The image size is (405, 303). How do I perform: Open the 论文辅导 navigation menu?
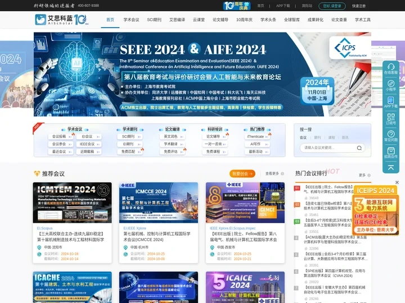220,20
